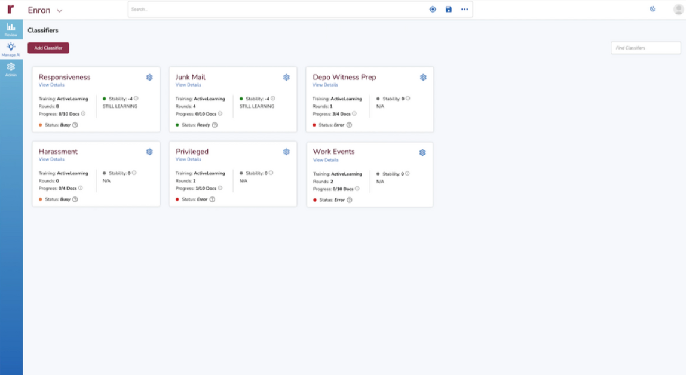This screenshot has height=375, width=686.
Task: Click the Reveal logo icon
Action: pos(11,9)
